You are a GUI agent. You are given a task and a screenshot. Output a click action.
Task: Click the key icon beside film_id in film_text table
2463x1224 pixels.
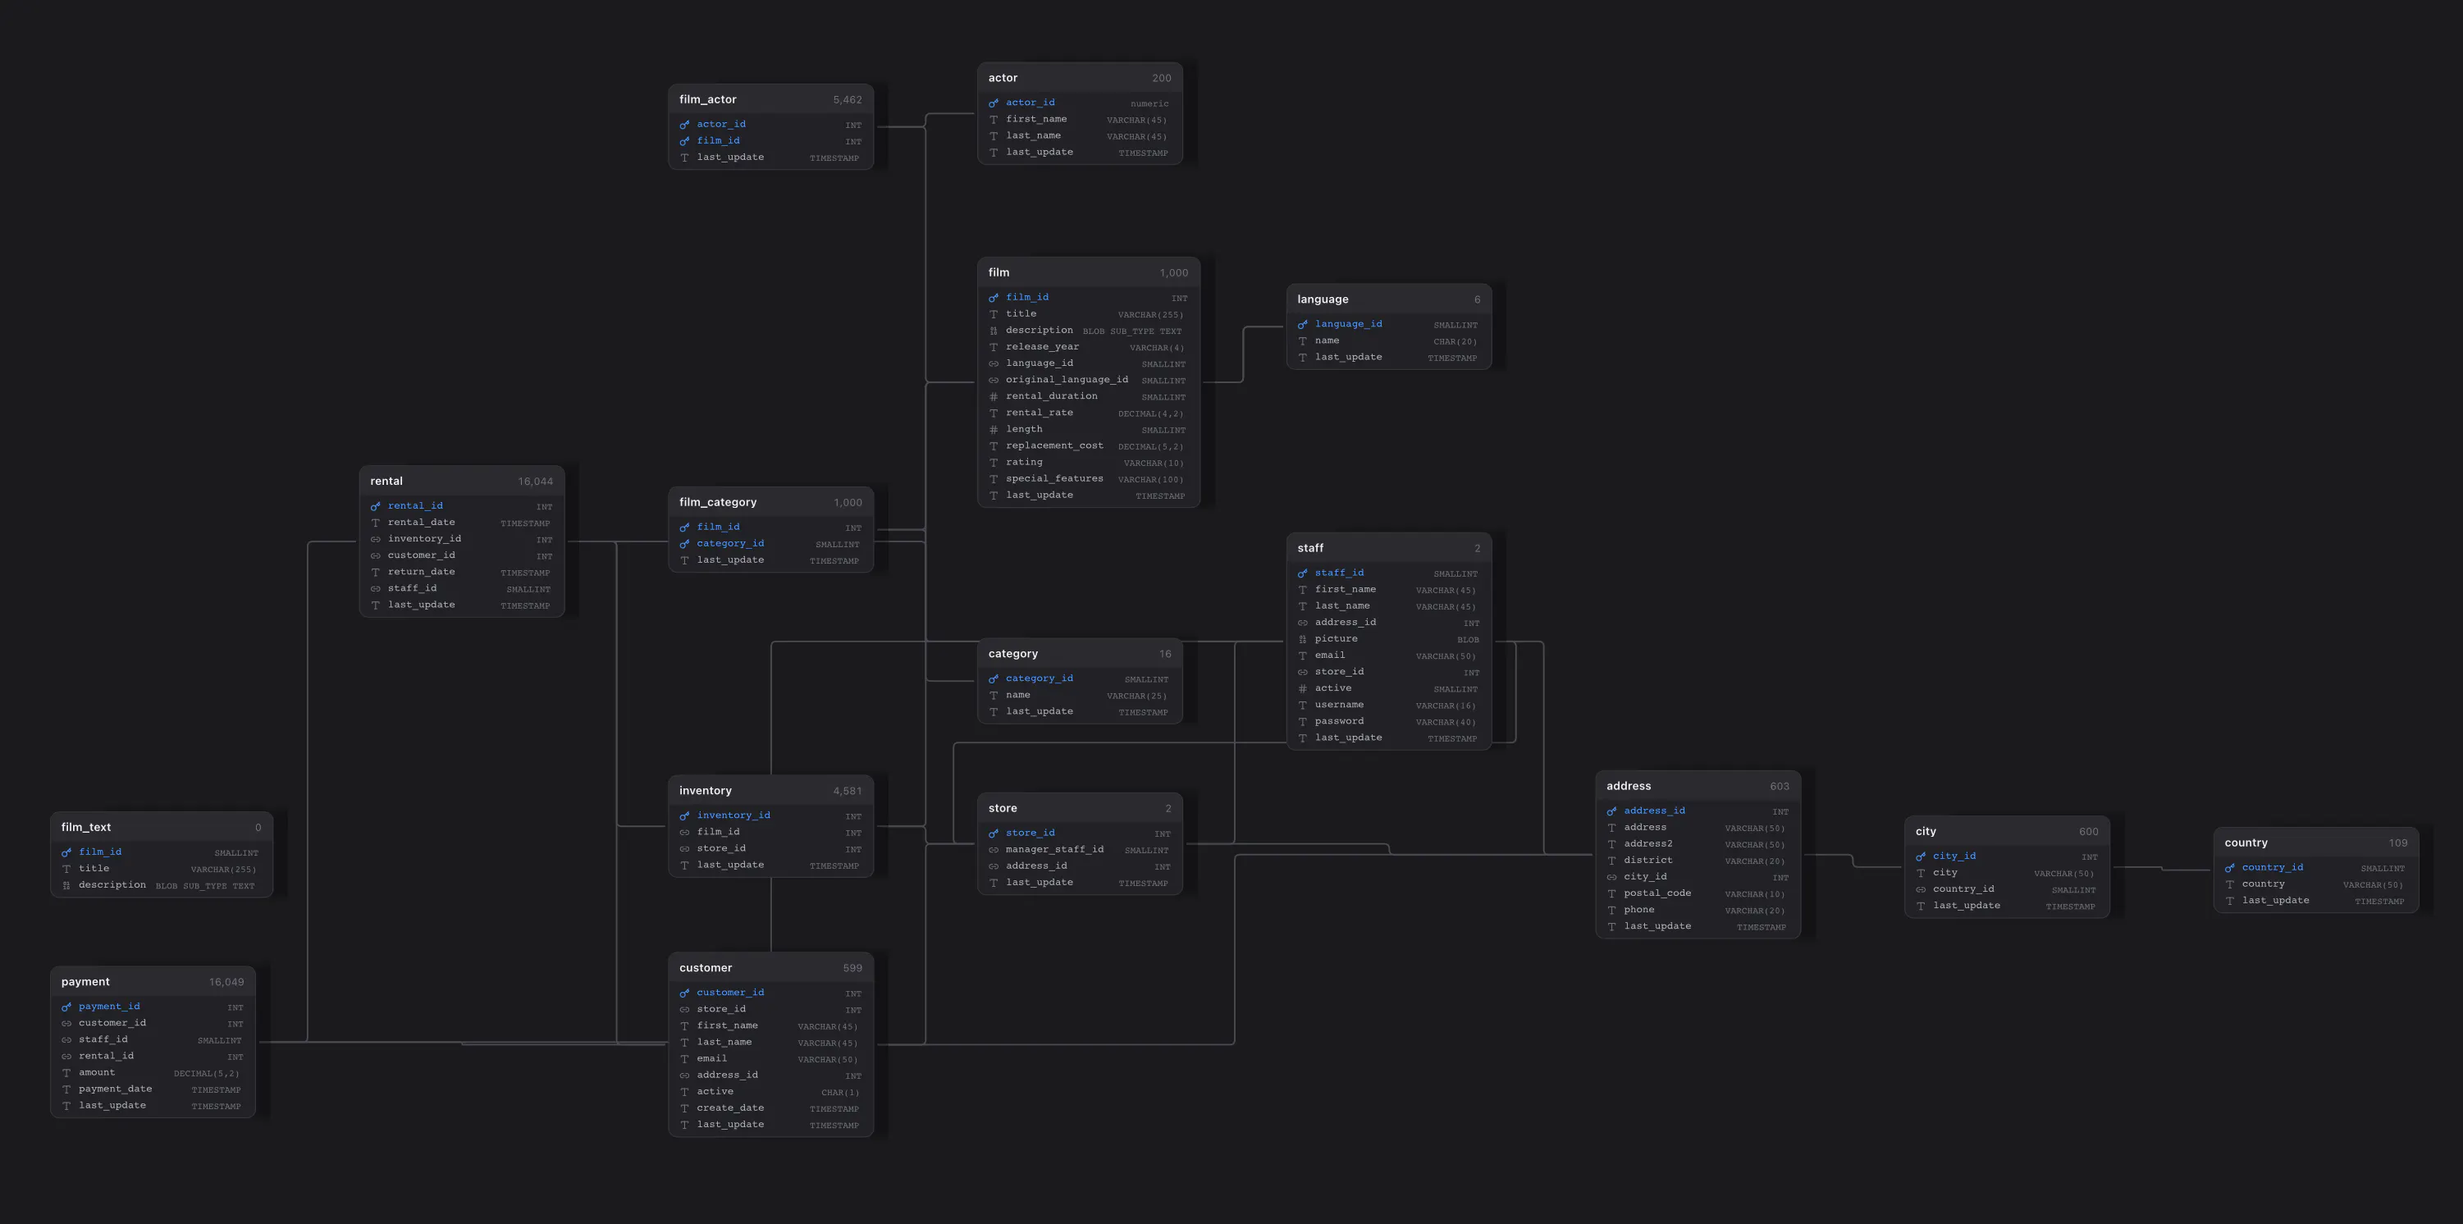coord(67,852)
